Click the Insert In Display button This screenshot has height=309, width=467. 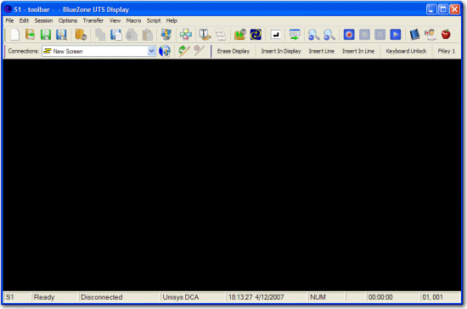281,51
